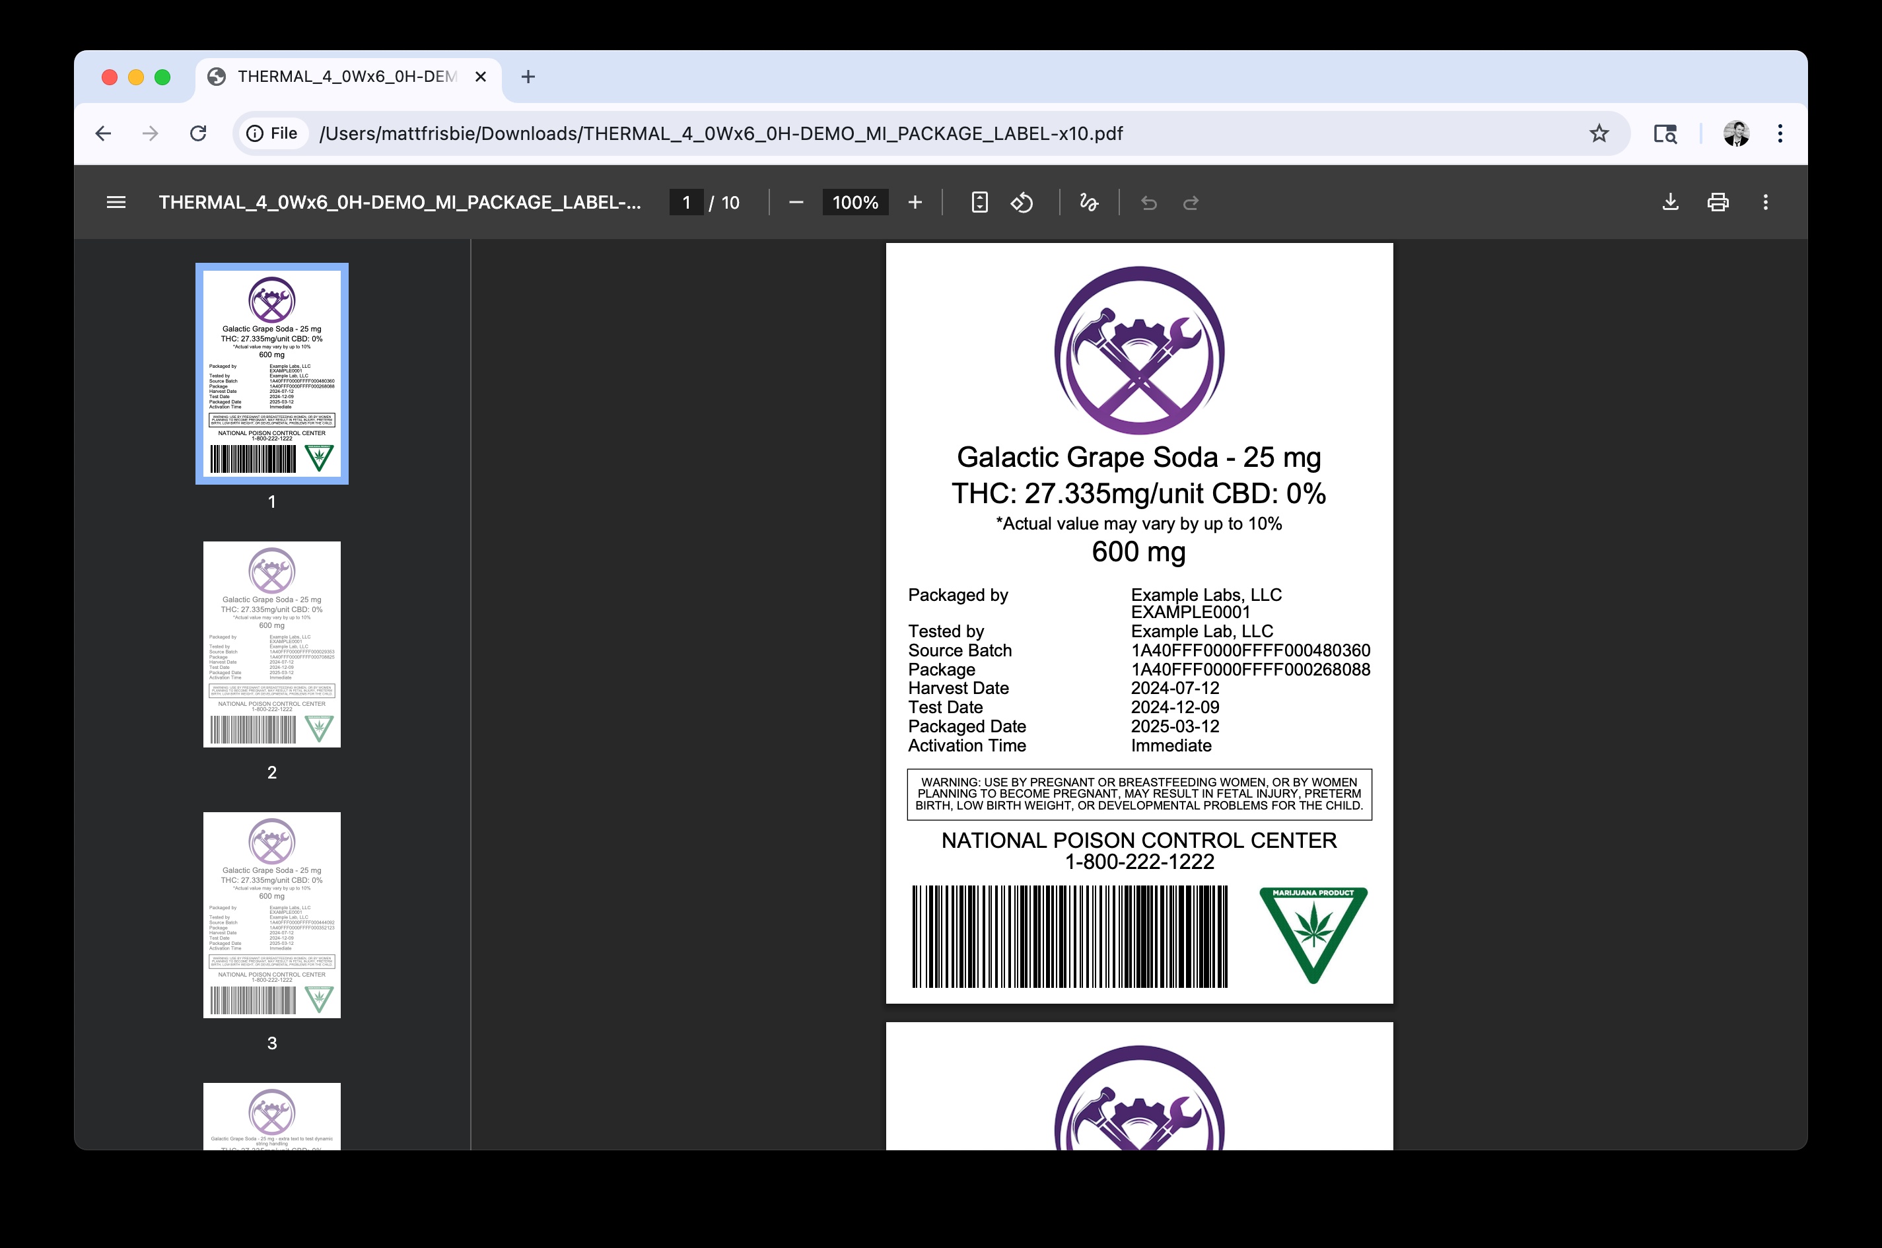Open Chrome's three-dot menu
The image size is (1882, 1248).
(x=1780, y=133)
